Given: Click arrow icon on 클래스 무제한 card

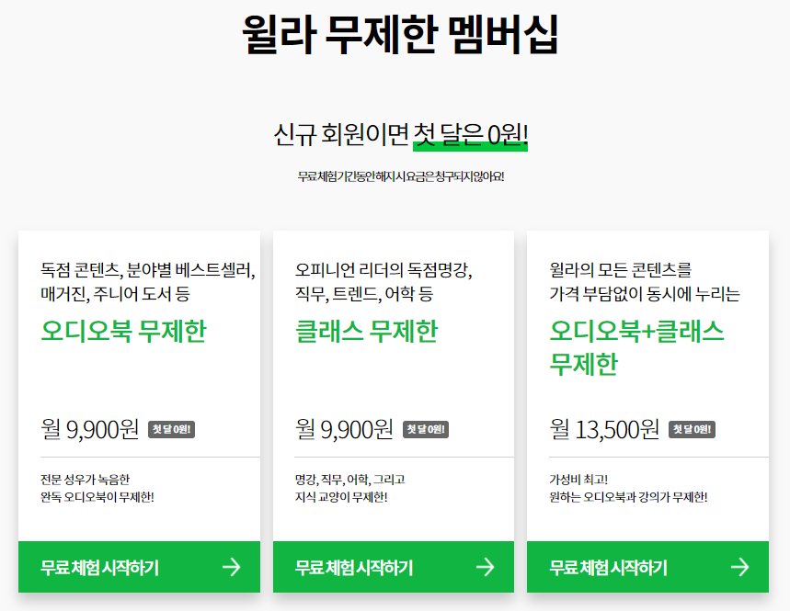Looking at the screenshot, I should point(486,567).
